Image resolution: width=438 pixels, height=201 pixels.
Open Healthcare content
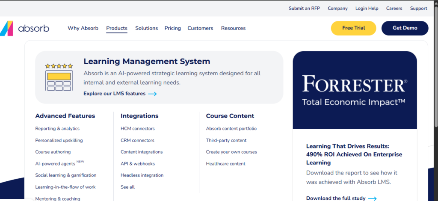(226, 164)
